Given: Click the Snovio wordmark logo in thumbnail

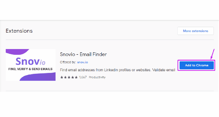Looking at the screenshot, I should pos(30,61).
